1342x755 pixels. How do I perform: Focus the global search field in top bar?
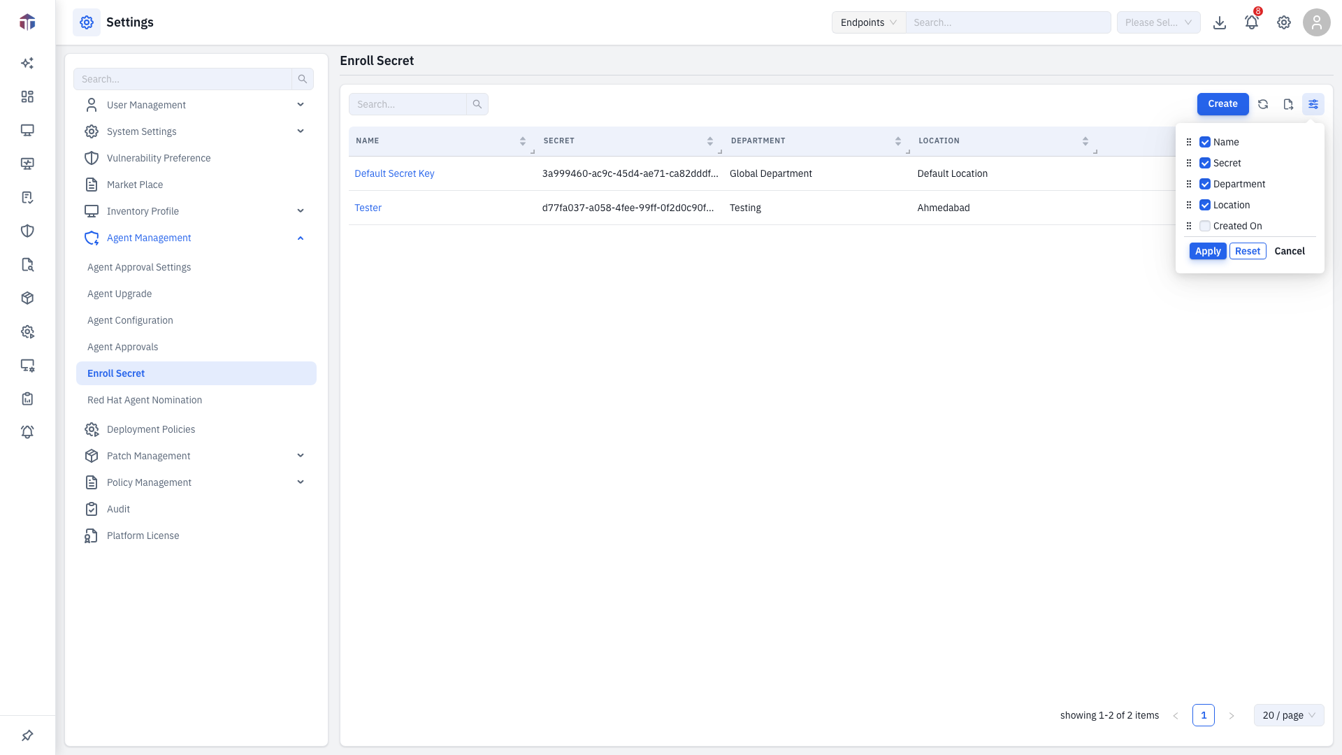1008,22
